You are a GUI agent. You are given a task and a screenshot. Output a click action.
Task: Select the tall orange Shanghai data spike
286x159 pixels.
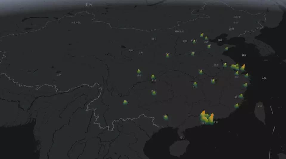243,67
